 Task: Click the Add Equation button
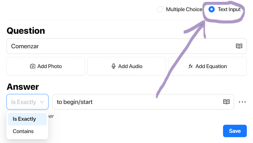coord(207,66)
